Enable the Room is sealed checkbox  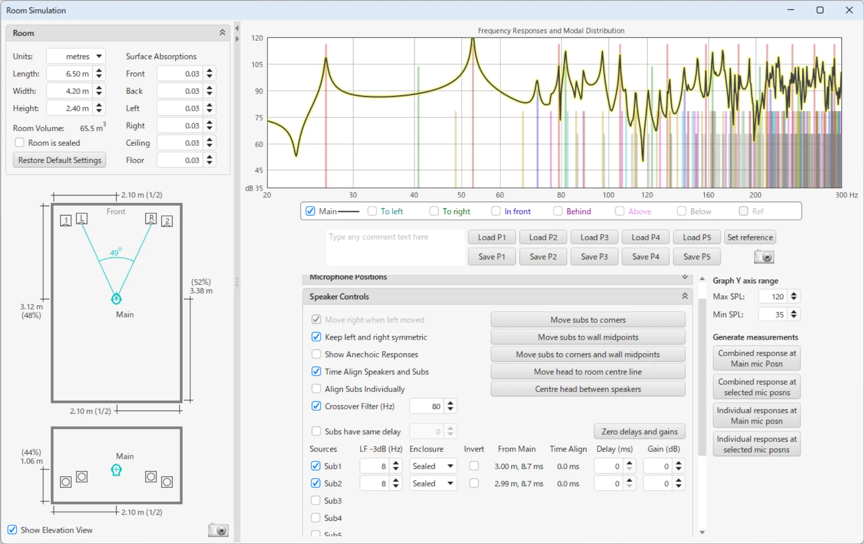click(x=20, y=143)
